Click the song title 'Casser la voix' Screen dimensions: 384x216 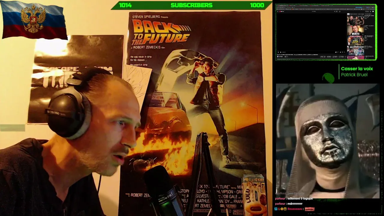tap(357, 69)
